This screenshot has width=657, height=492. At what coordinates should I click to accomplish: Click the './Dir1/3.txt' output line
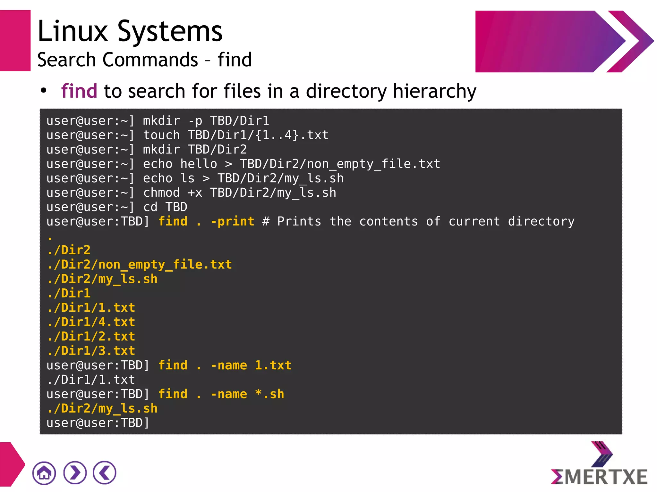[x=91, y=351]
